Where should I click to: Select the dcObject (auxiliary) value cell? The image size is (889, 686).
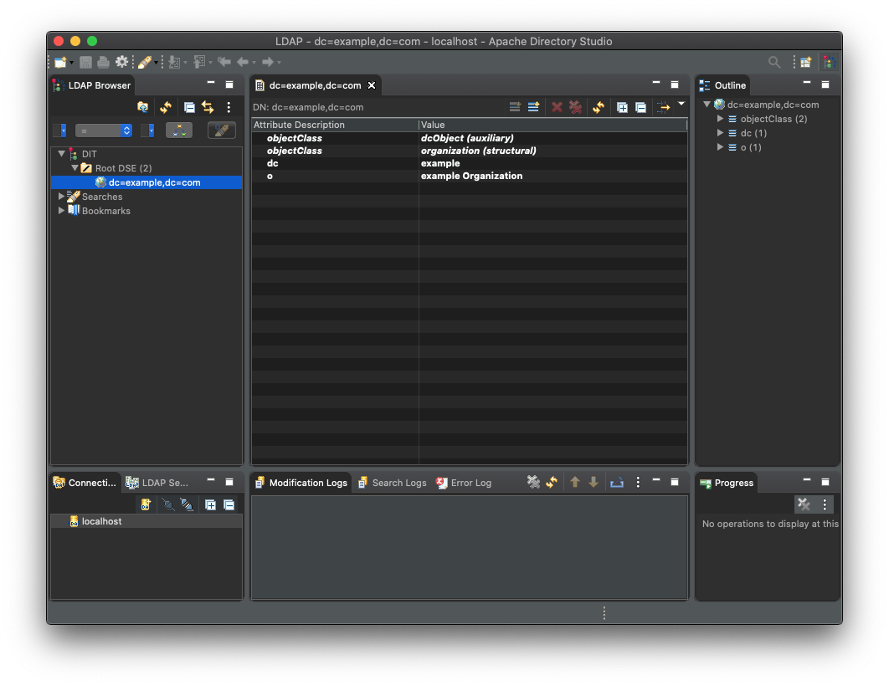point(552,138)
